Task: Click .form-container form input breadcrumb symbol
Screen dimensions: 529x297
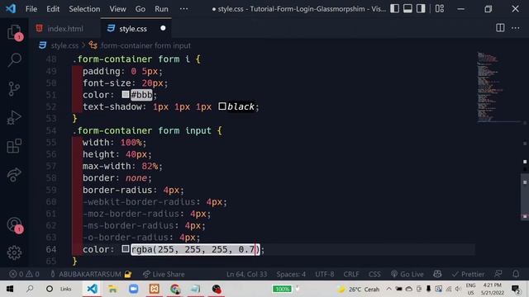Action: pos(145,45)
